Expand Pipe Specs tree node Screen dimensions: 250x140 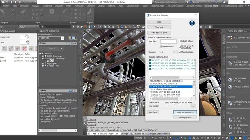pyautogui.click(x=43, y=63)
